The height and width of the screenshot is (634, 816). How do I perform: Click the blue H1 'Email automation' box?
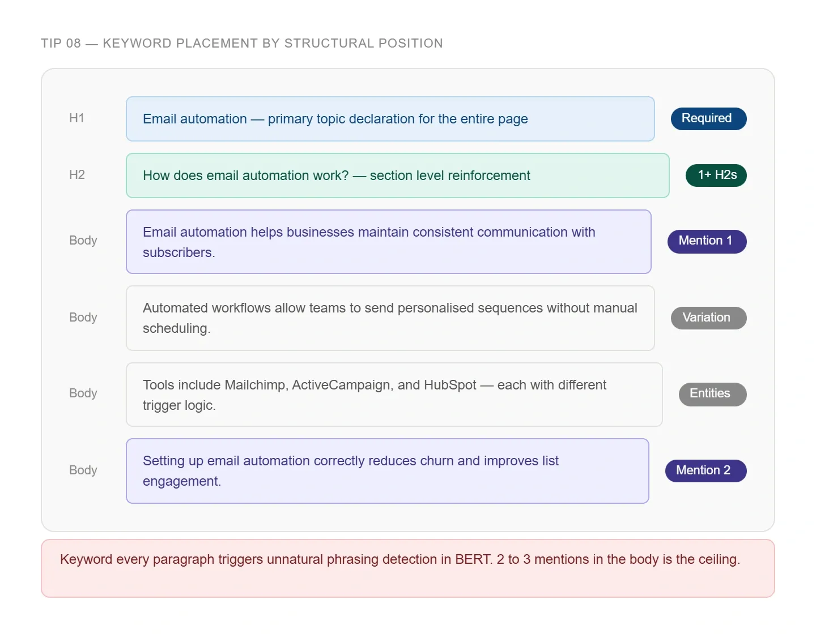(390, 119)
